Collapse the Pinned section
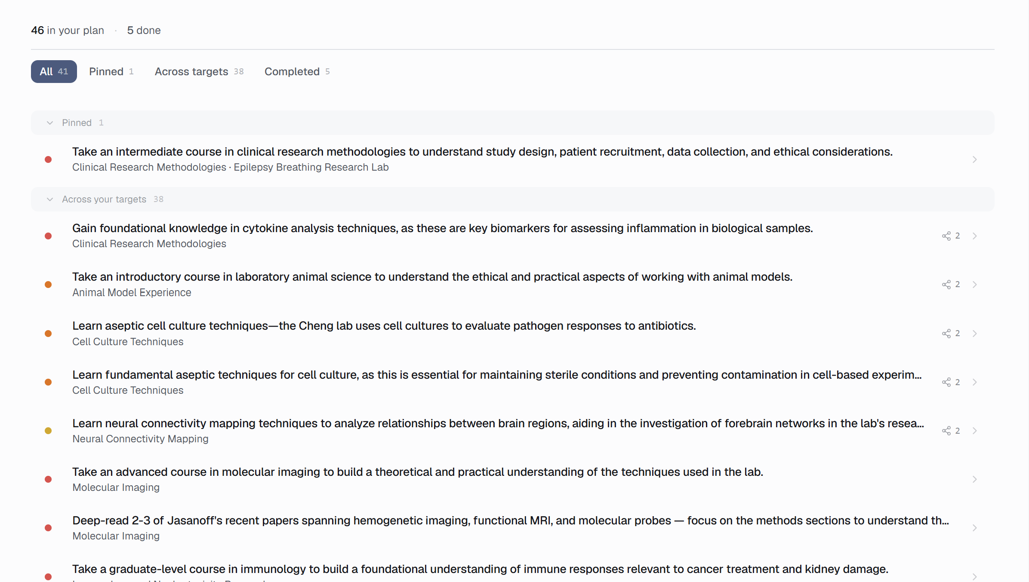This screenshot has width=1029, height=582. (50, 123)
